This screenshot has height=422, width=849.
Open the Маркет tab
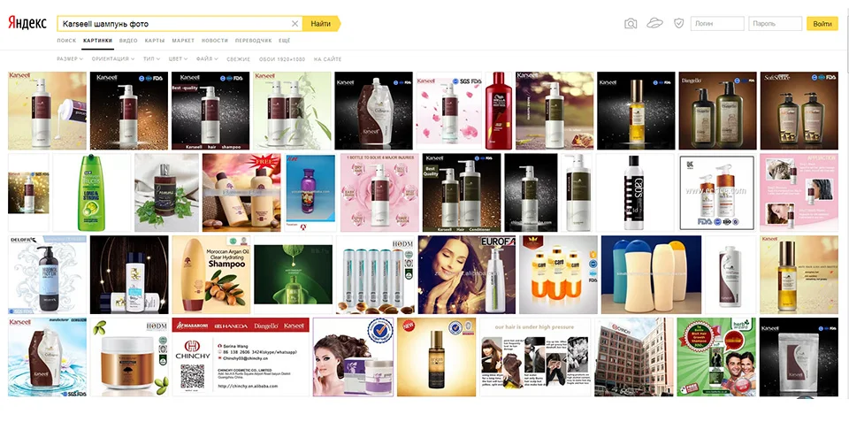pyautogui.click(x=183, y=41)
